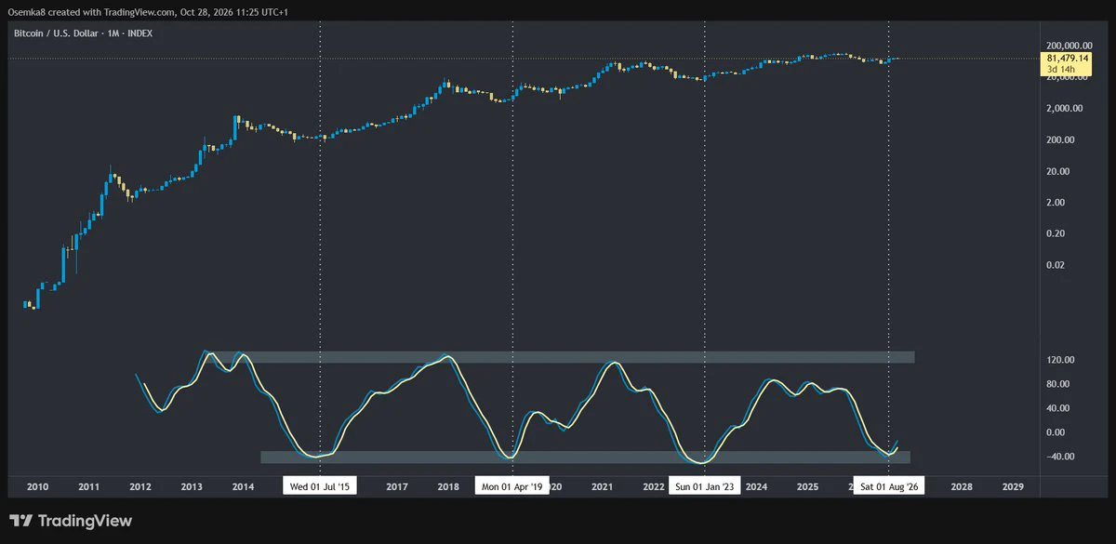Select the 2028 year on time axis
Screen dimensions: 1116x544
pos(962,486)
